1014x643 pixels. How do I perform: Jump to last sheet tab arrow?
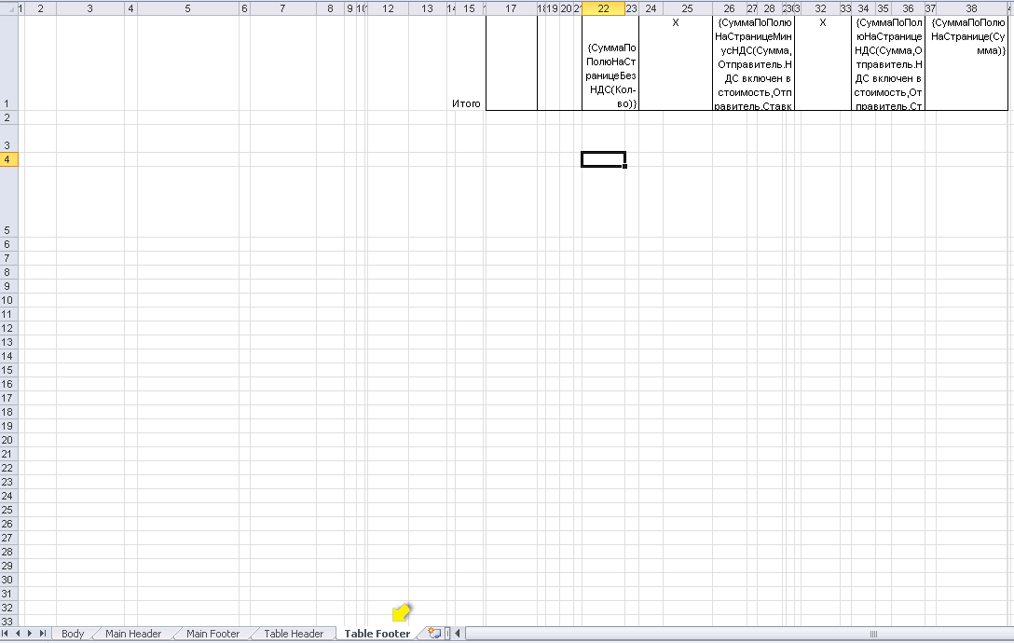pyautogui.click(x=44, y=634)
